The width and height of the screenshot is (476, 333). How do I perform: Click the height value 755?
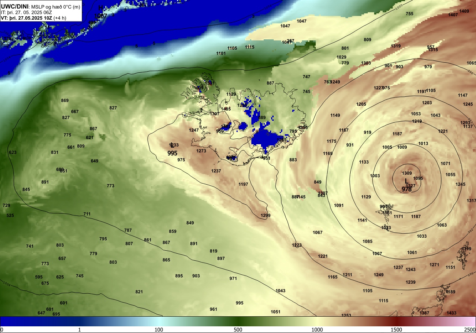point(409,14)
